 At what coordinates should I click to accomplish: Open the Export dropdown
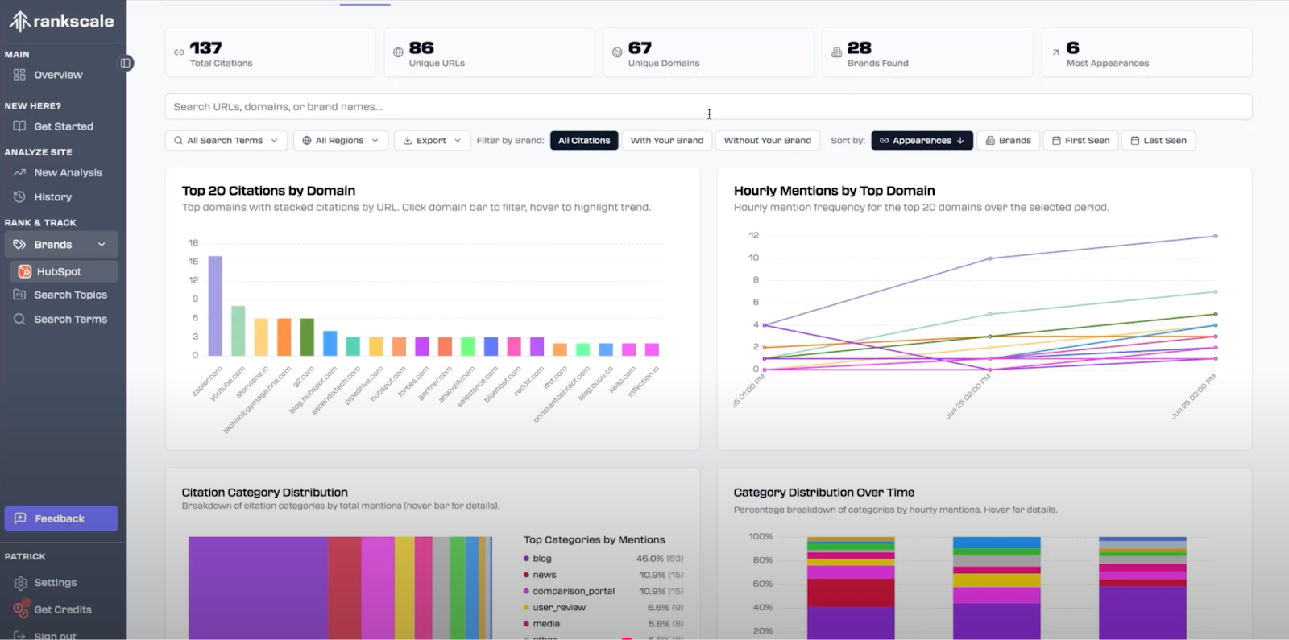pos(432,140)
